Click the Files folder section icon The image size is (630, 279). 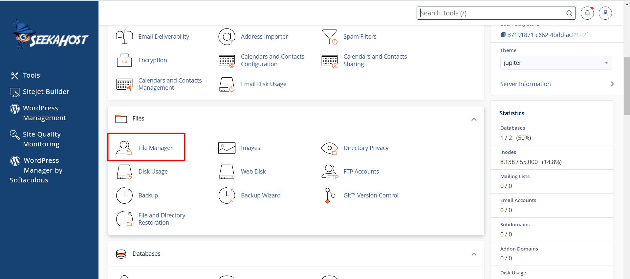click(121, 119)
